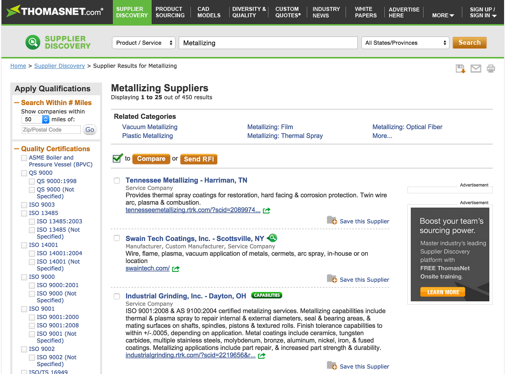Check ASME Boiler and Pressure Vessel certification

click(x=24, y=158)
